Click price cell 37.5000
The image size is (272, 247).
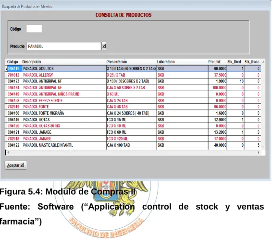(218, 75)
